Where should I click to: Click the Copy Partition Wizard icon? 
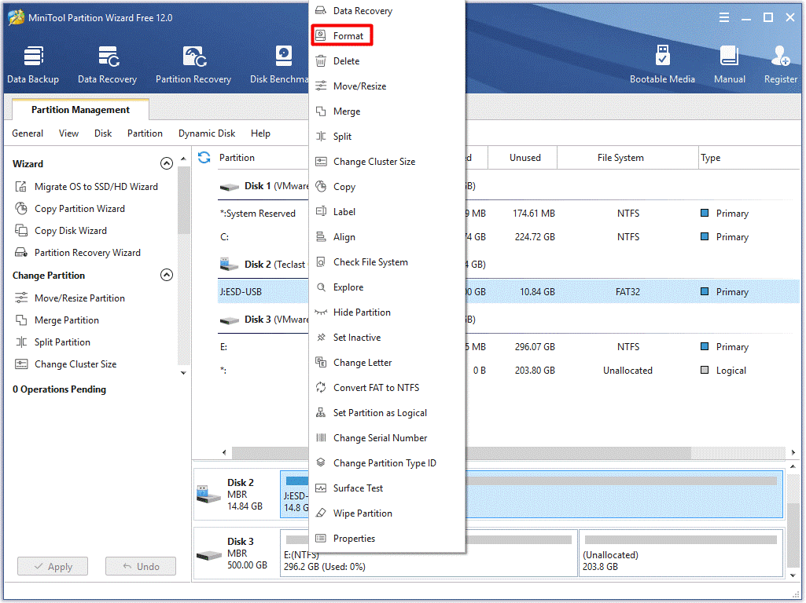pyautogui.click(x=20, y=209)
